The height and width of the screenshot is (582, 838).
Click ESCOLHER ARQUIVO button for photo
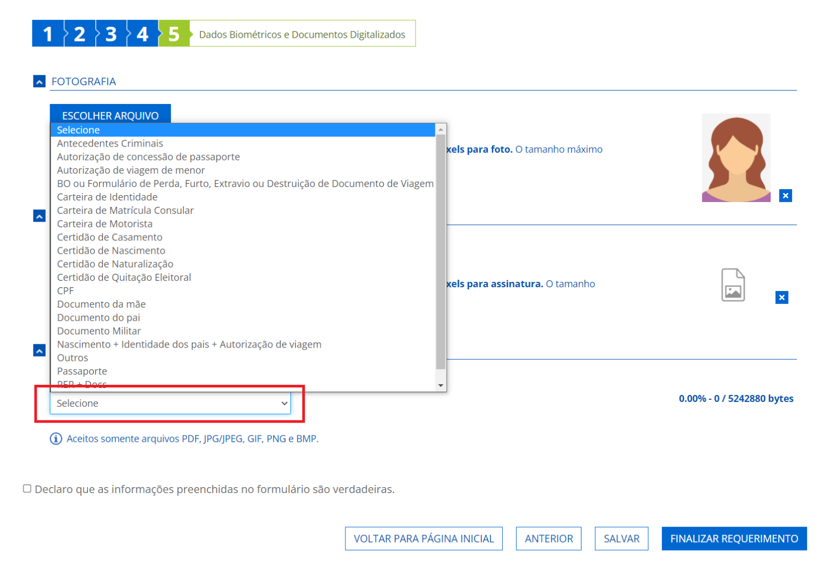(110, 114)
